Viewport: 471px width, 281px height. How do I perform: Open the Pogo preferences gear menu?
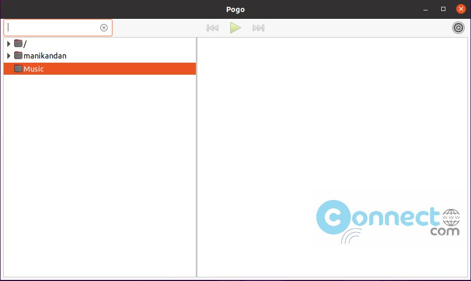click(x=458, y=28)
